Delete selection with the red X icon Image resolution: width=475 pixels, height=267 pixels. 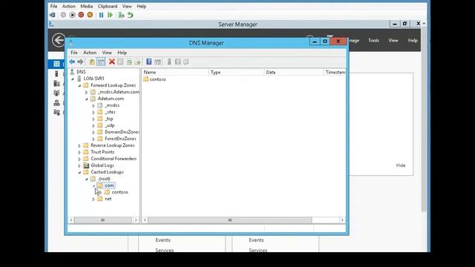tap(112, 62)
